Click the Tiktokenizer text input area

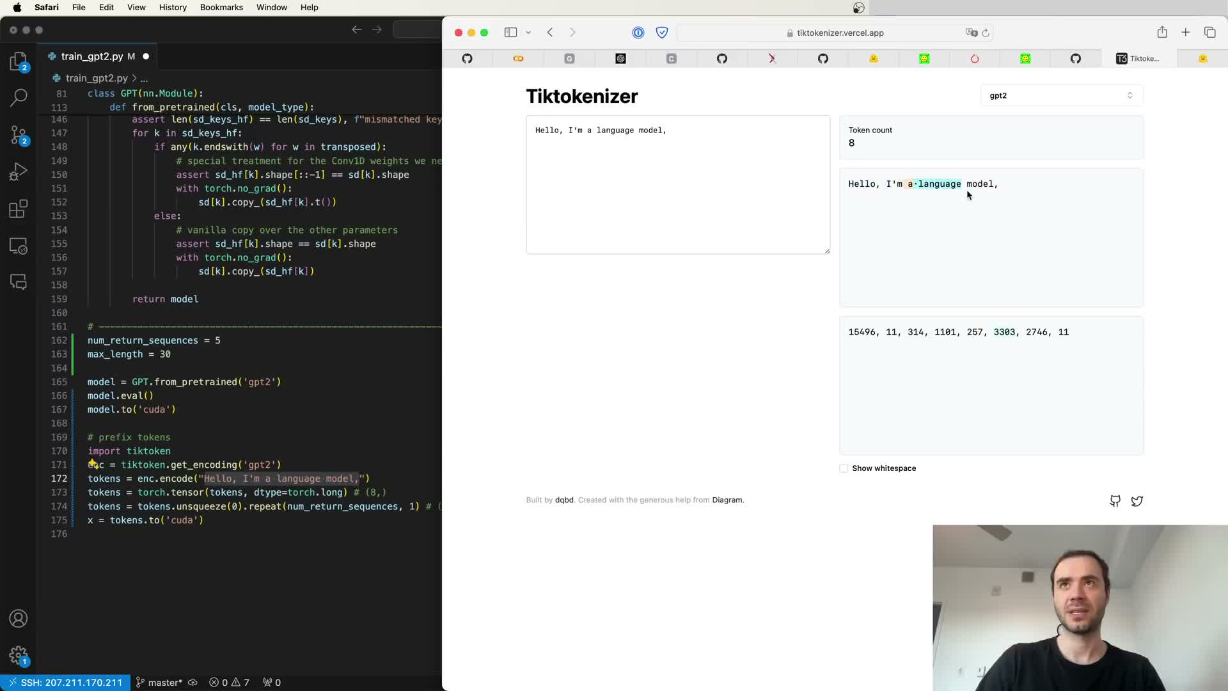[x=677, y=185]
